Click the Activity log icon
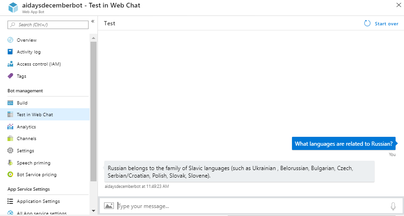The image size is (404, 216). coord(10,52)
